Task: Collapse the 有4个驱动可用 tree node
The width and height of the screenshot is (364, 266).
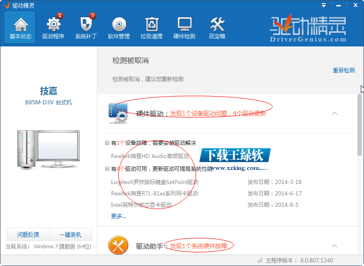Action: point(107,169)
